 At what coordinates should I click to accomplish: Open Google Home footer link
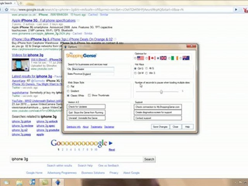tap(34, 173)
